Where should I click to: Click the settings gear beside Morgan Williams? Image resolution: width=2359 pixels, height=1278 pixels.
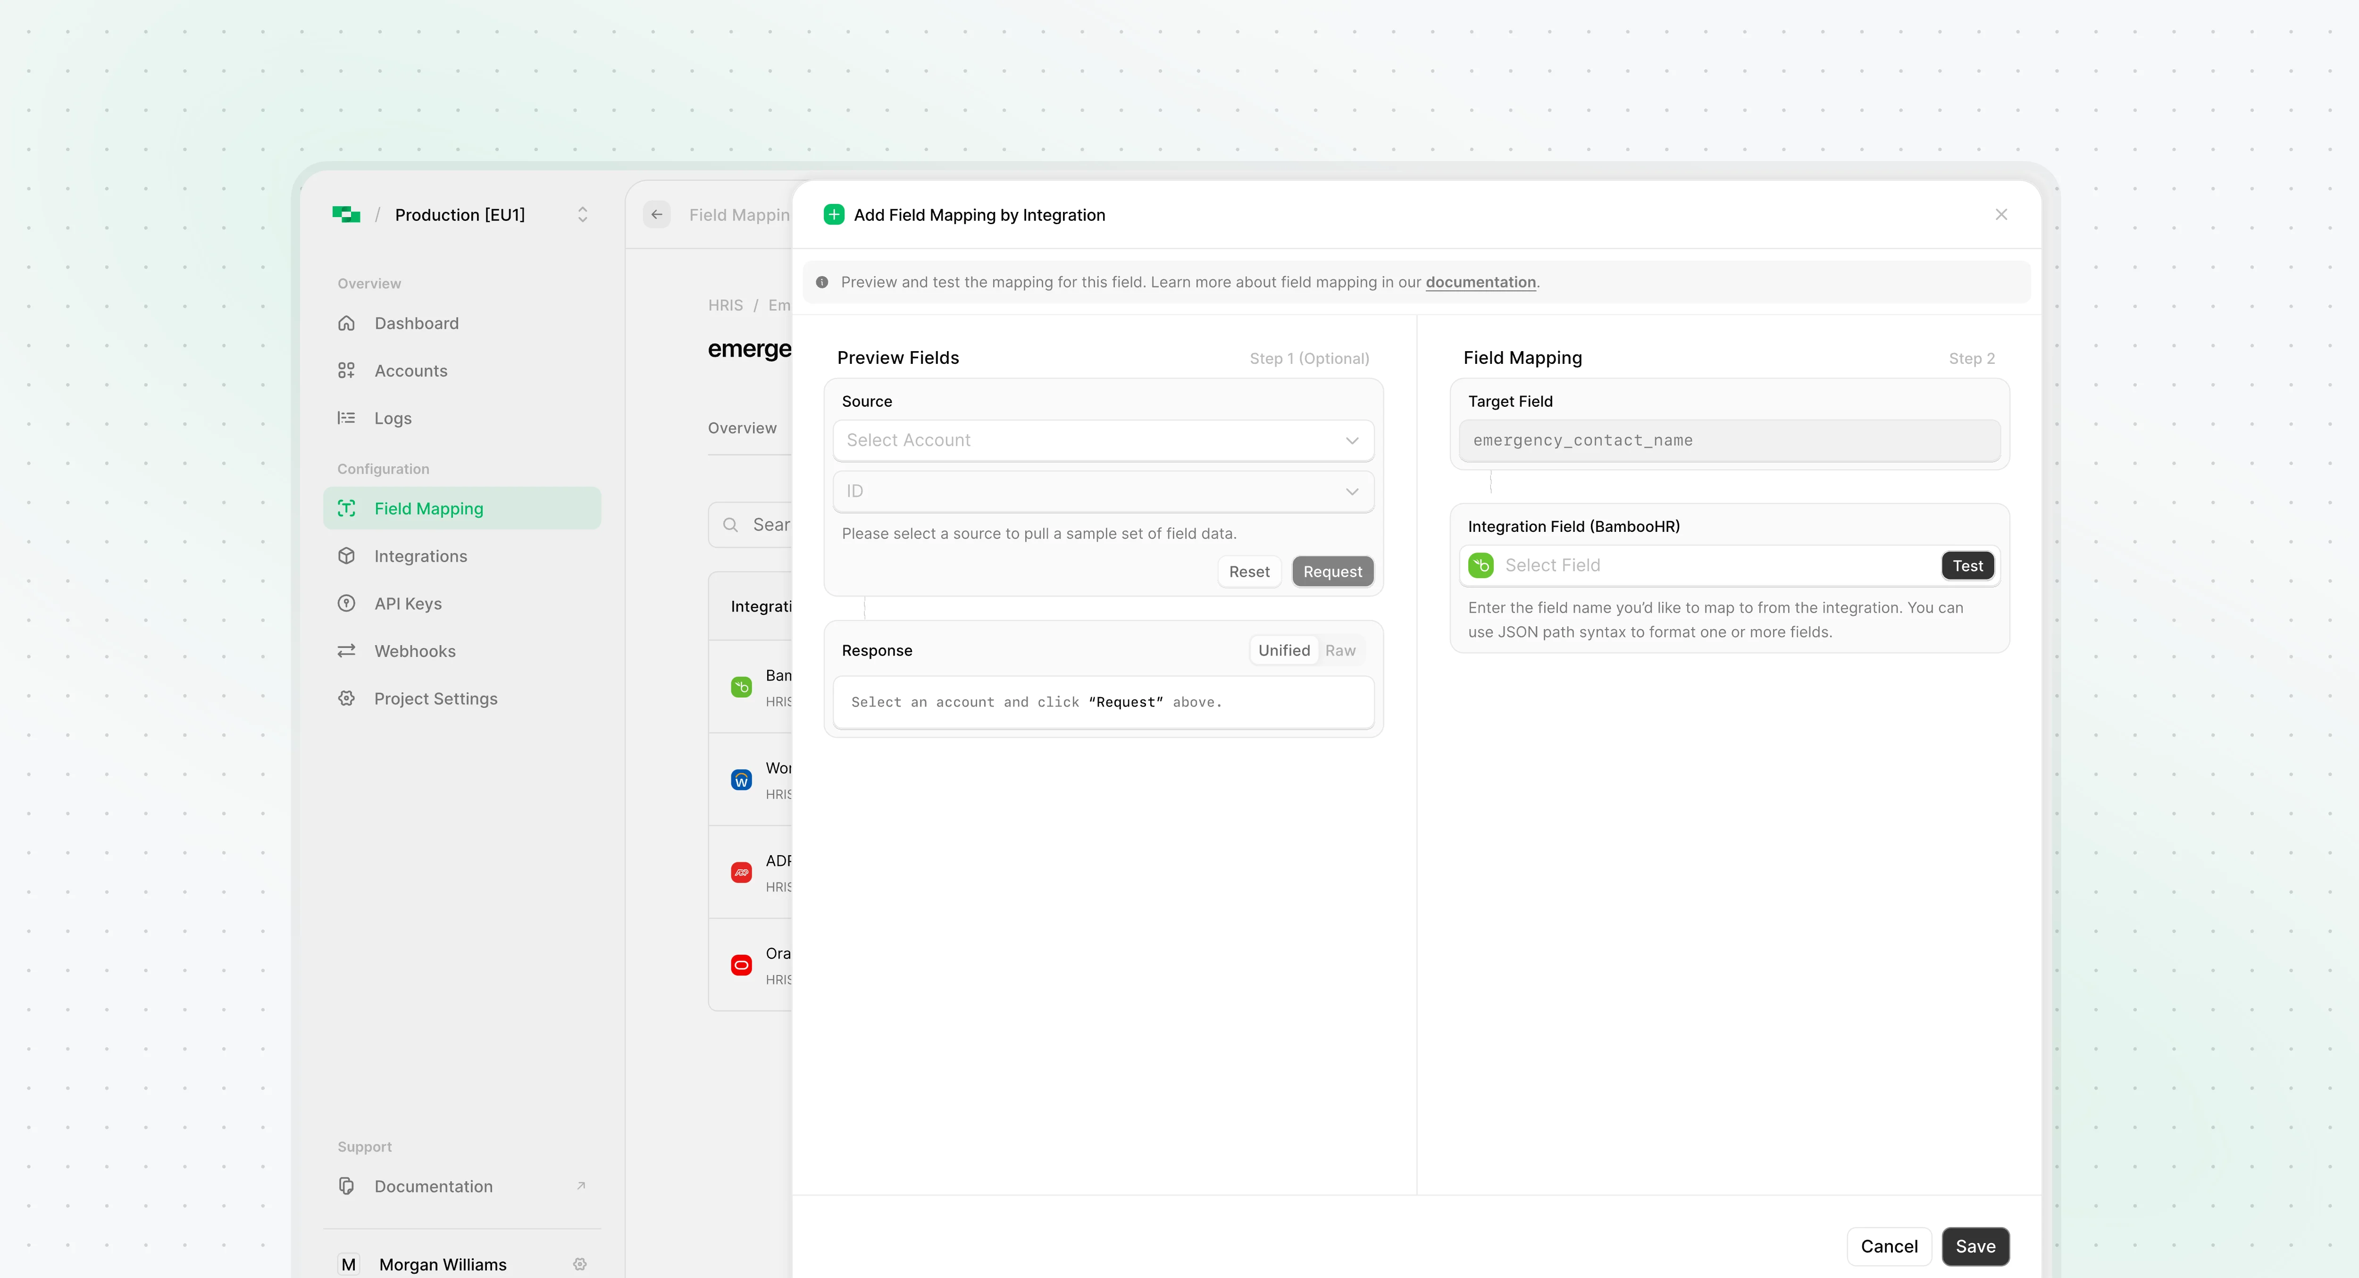(581, 1264)
